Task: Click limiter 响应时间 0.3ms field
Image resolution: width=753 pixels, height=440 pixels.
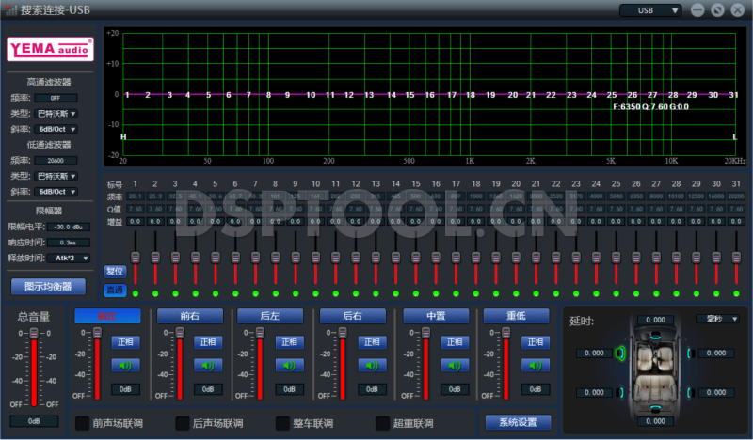Action: (x=69, y=243)
